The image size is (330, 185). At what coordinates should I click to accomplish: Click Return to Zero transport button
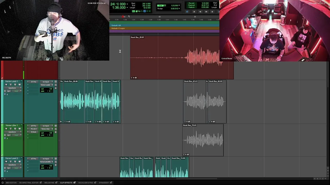click(194, 12)
